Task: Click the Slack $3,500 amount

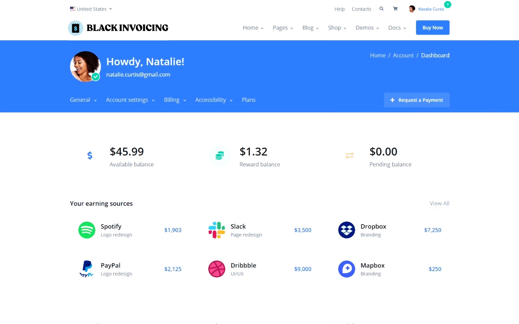Action: pos(303,230)
